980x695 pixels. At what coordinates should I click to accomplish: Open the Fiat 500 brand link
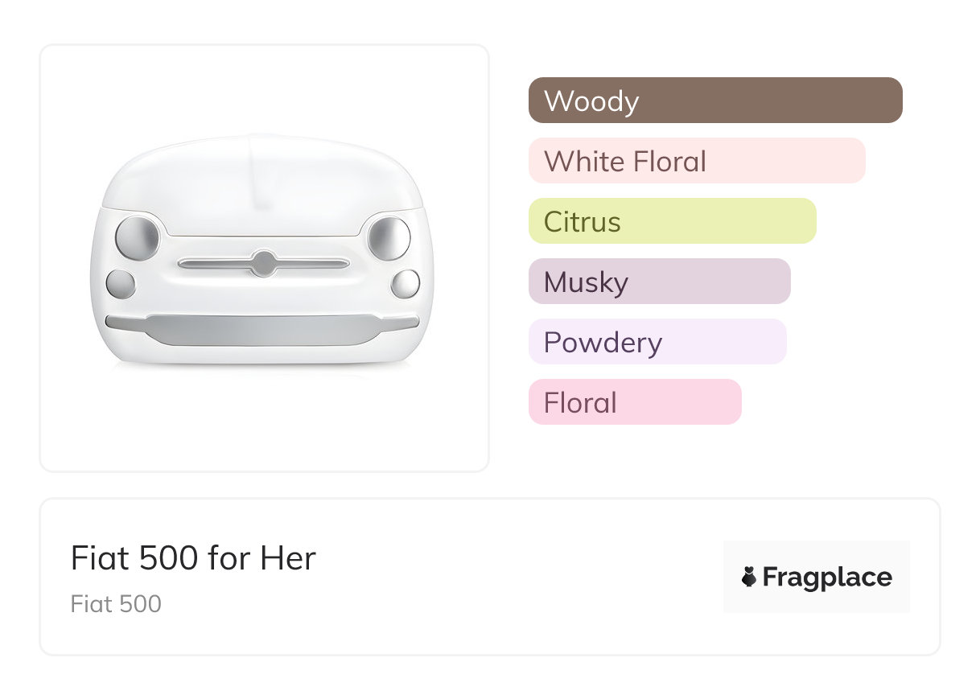tap(116, 604)
